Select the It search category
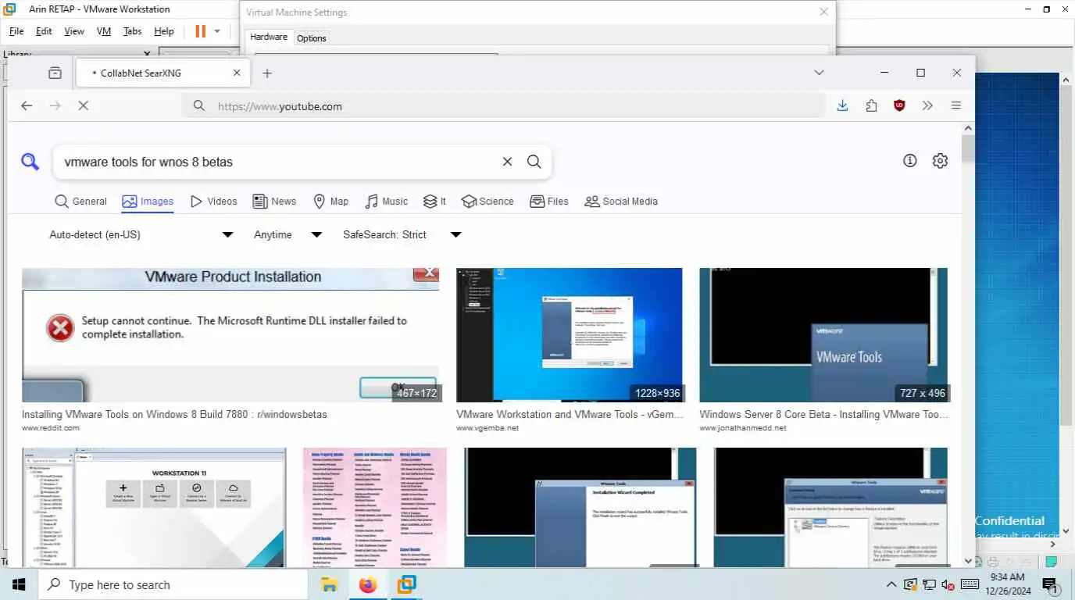The image size is (1075, 600). (434, 202)
